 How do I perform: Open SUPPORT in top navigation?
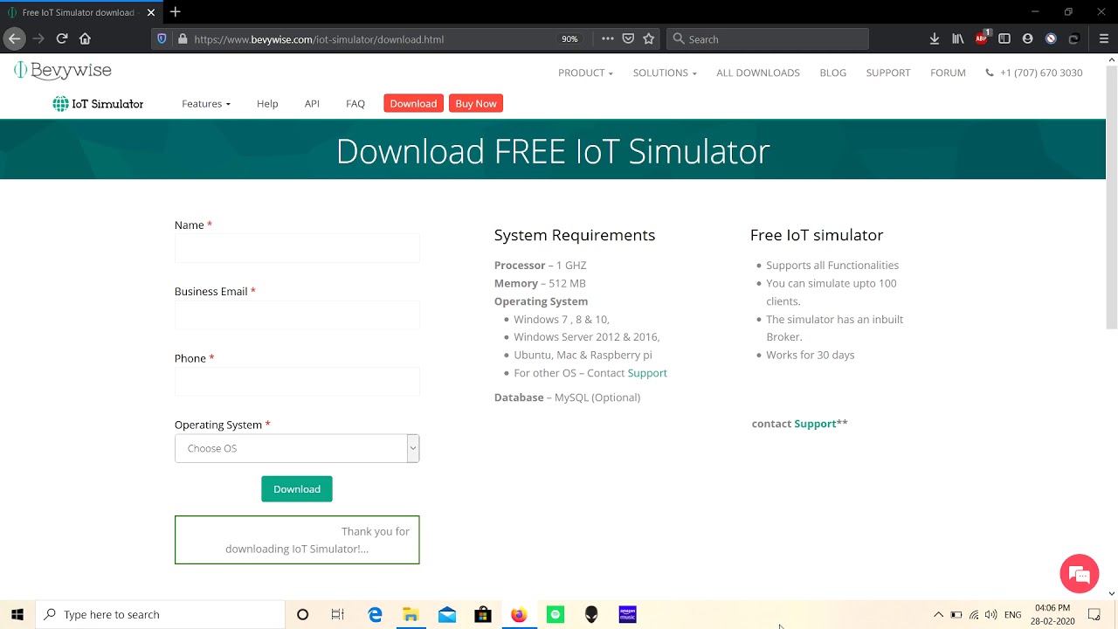tap(888, 73)
